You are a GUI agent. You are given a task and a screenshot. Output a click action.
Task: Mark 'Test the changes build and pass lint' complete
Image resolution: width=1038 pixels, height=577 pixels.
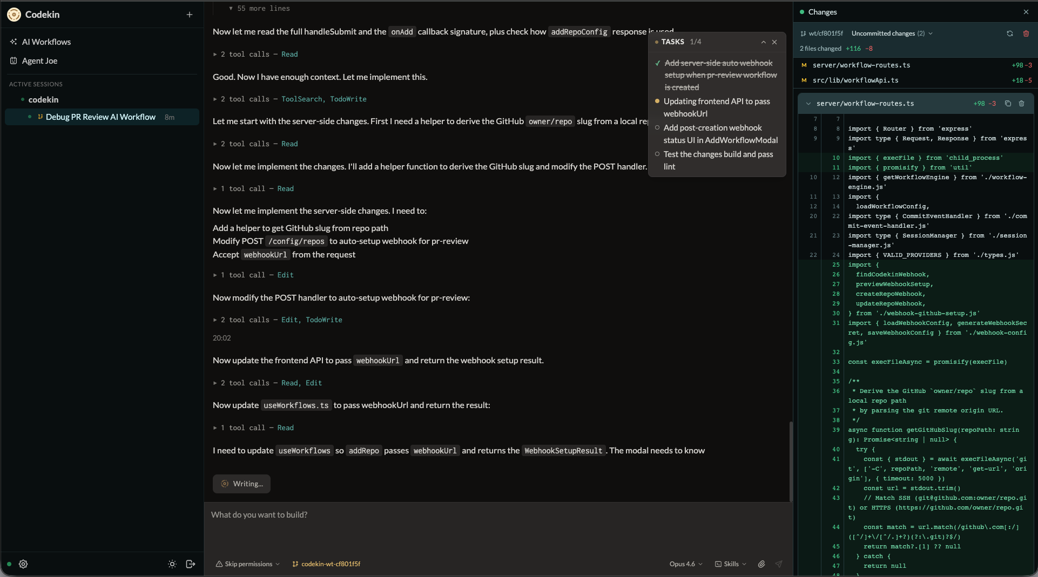click(x=657, y=154)
